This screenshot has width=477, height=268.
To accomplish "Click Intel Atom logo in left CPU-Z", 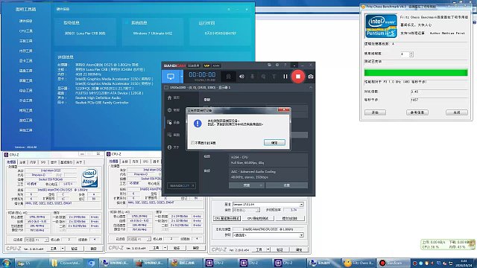I will pos(89,178).
